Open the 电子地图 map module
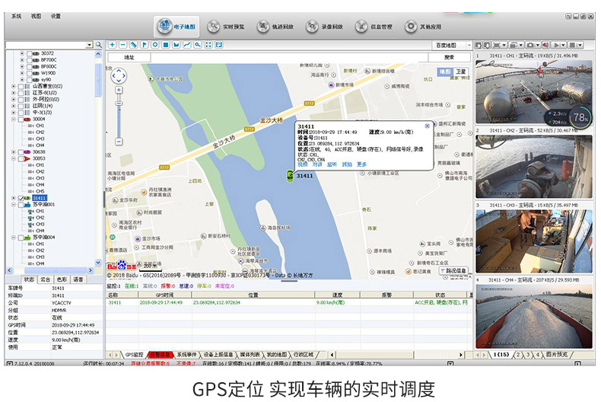 176,27
